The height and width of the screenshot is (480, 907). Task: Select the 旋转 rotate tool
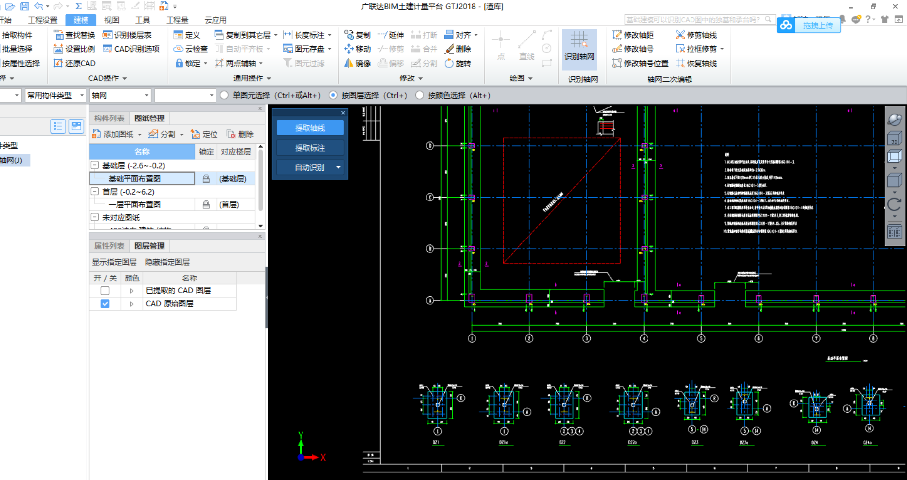pyautogui.click(x=458, y=63)
